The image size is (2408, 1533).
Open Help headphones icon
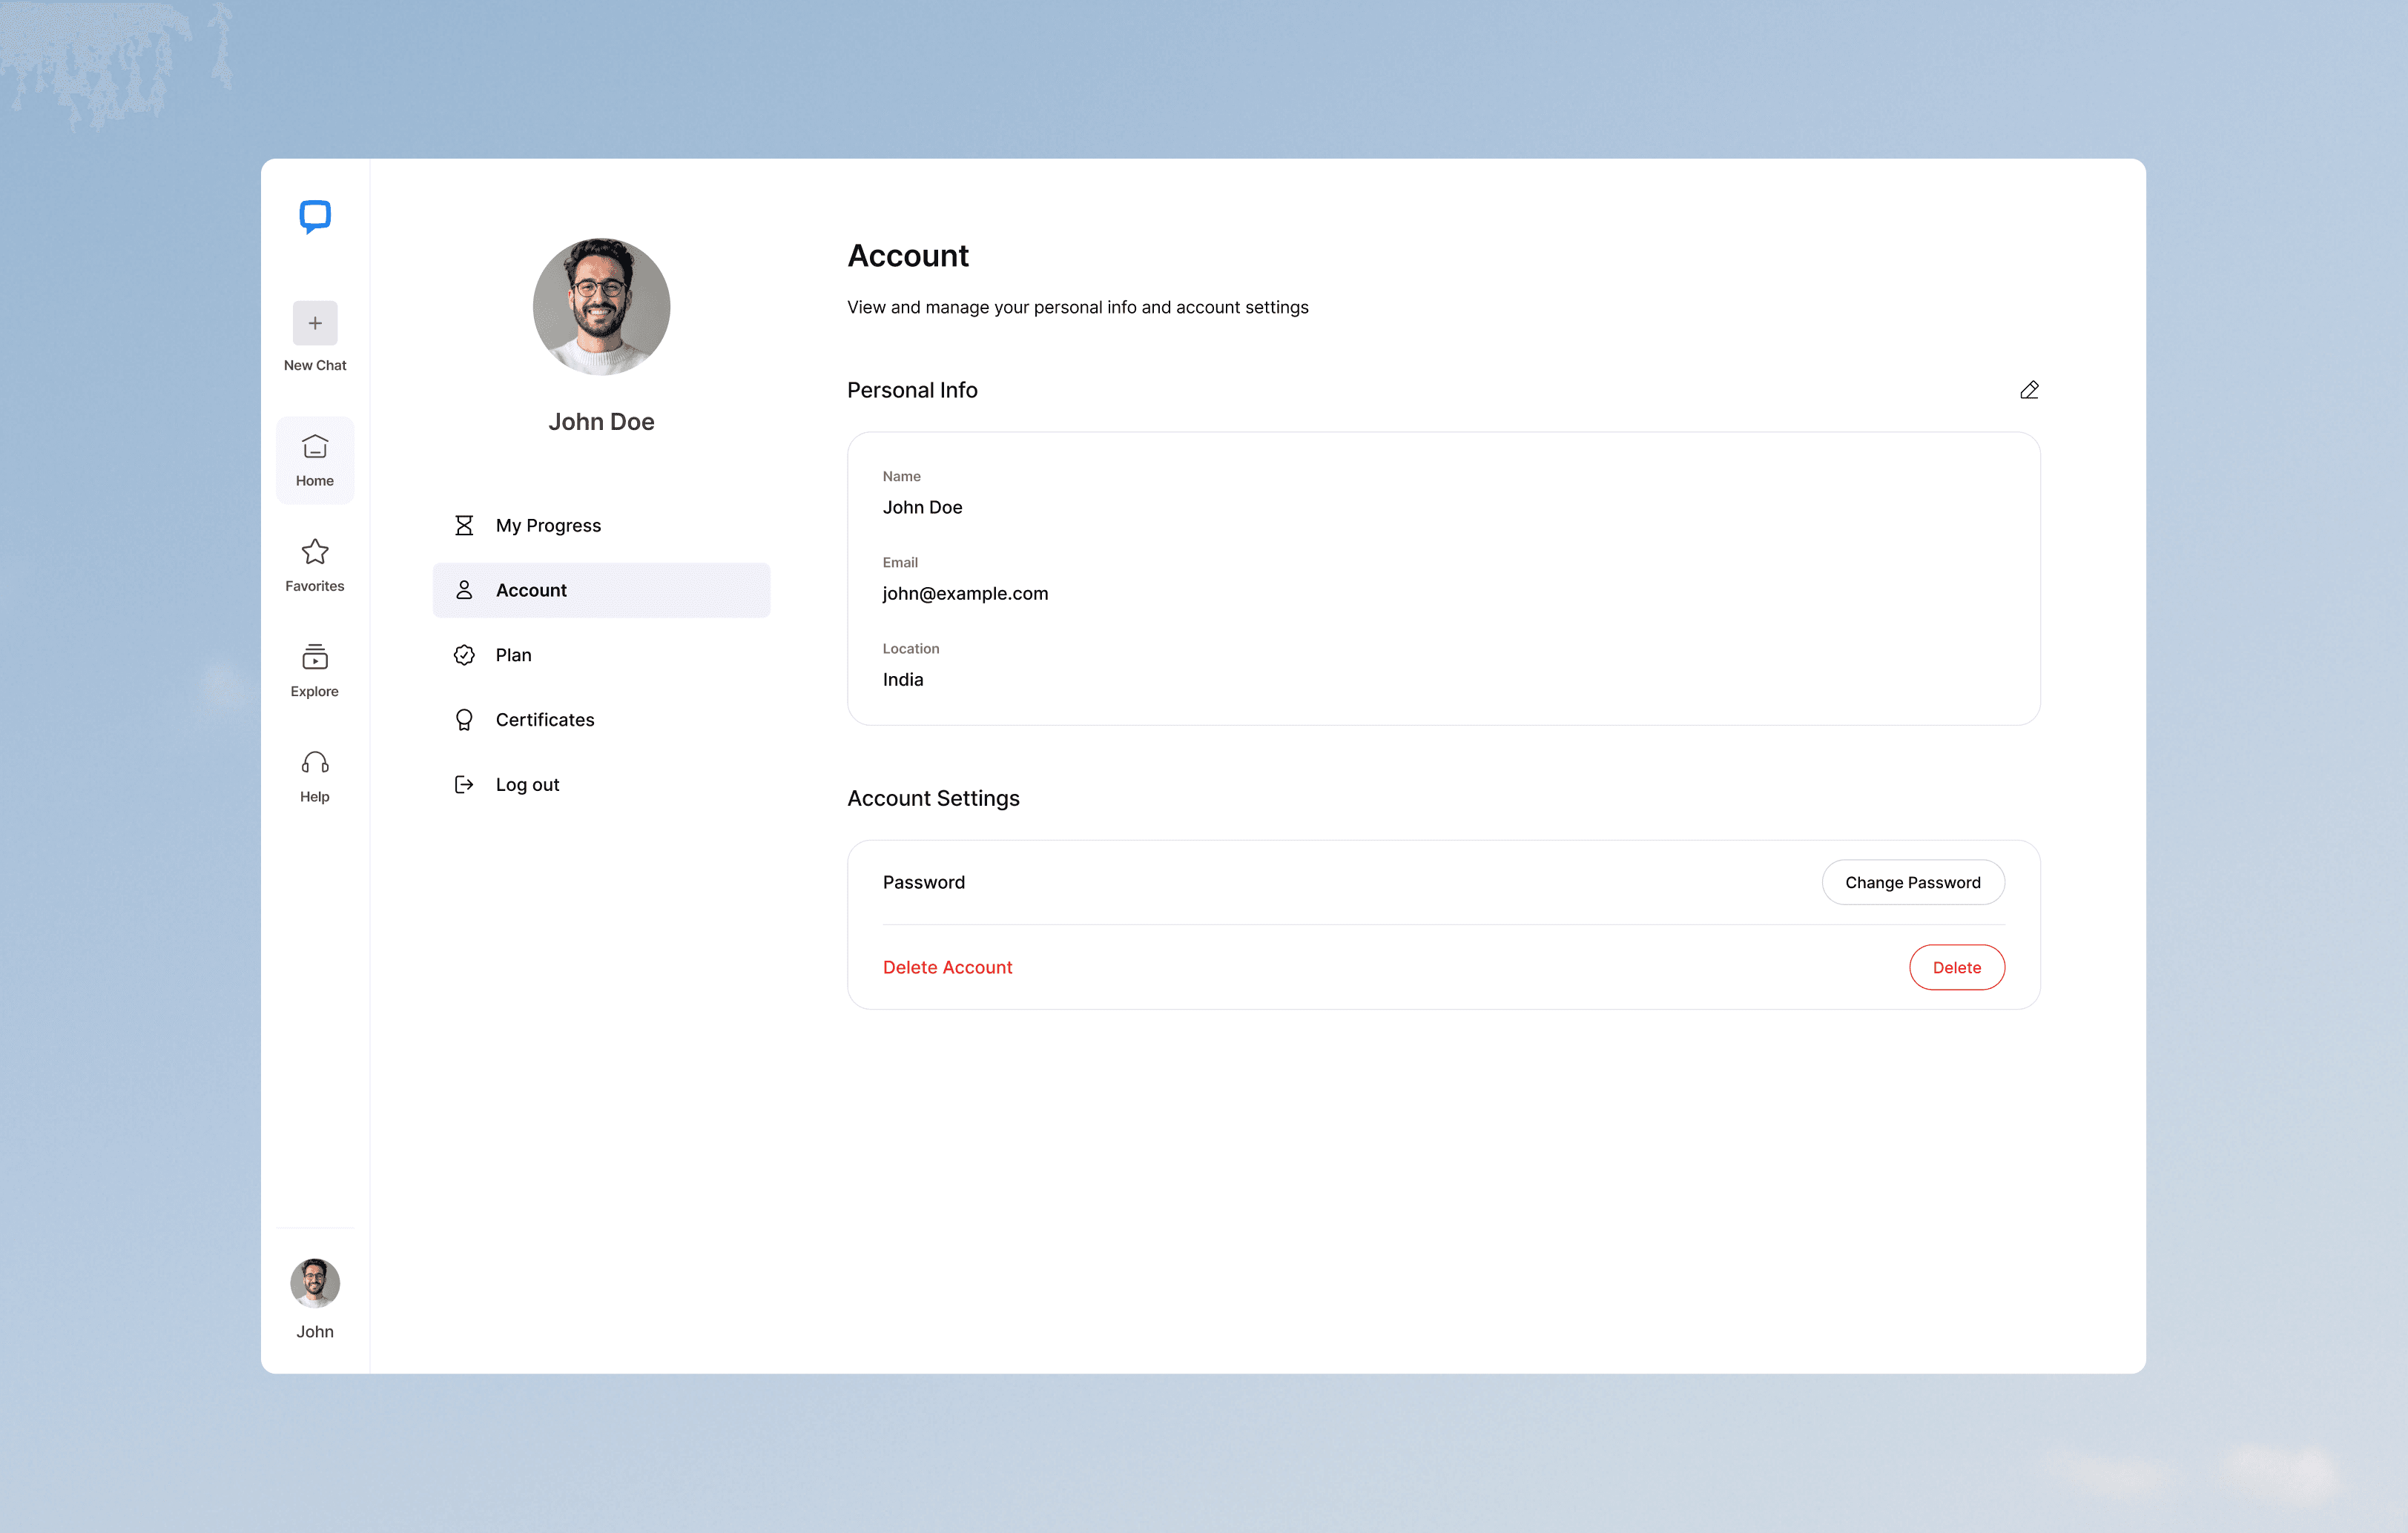tap(315, 764)
